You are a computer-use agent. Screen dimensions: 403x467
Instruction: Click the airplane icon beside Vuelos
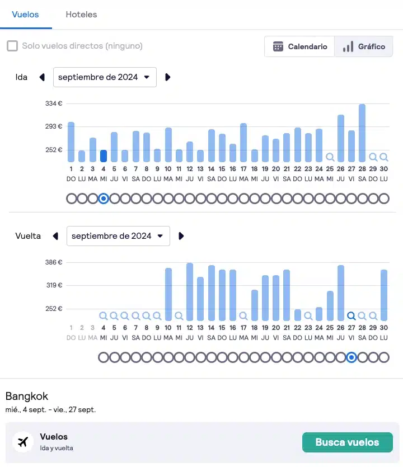tap(22, 442)
